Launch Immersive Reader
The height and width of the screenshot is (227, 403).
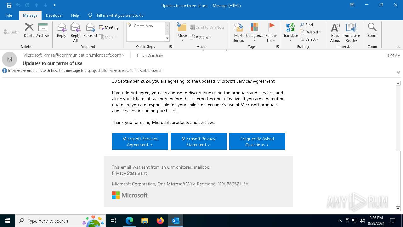[351, 32]
